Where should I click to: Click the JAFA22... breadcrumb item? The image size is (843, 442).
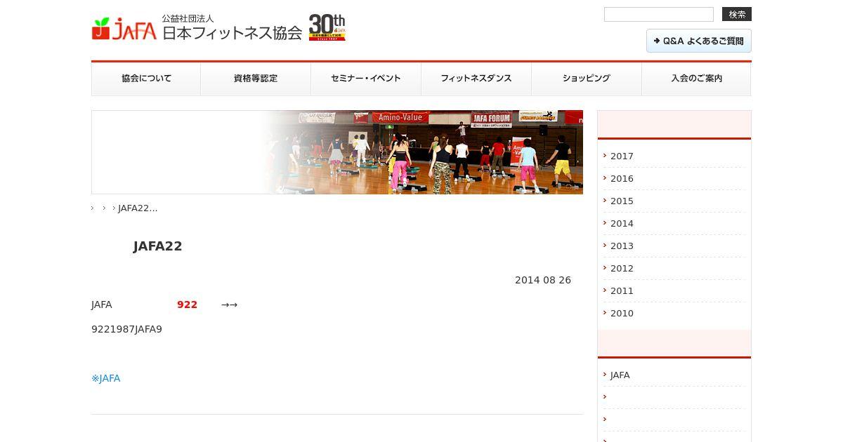(138, 208)
